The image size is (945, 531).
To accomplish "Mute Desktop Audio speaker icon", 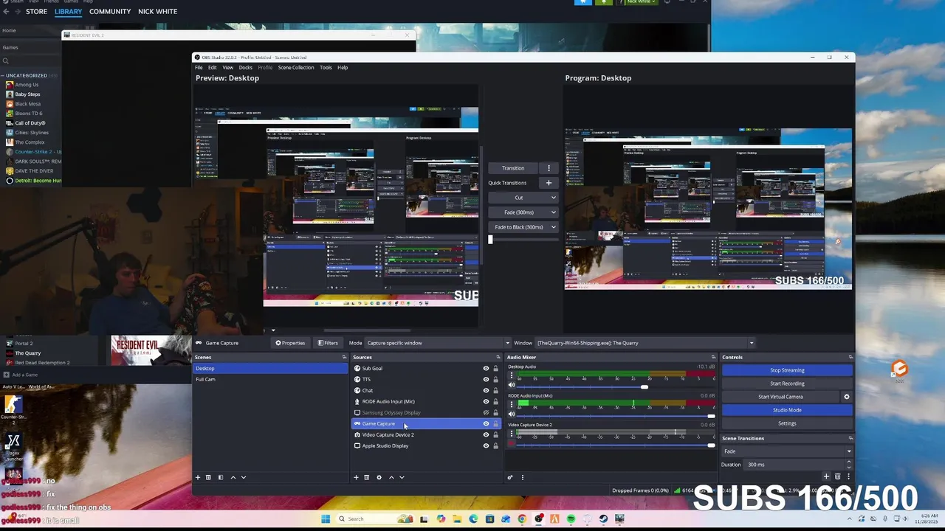I will coord(512,385).
